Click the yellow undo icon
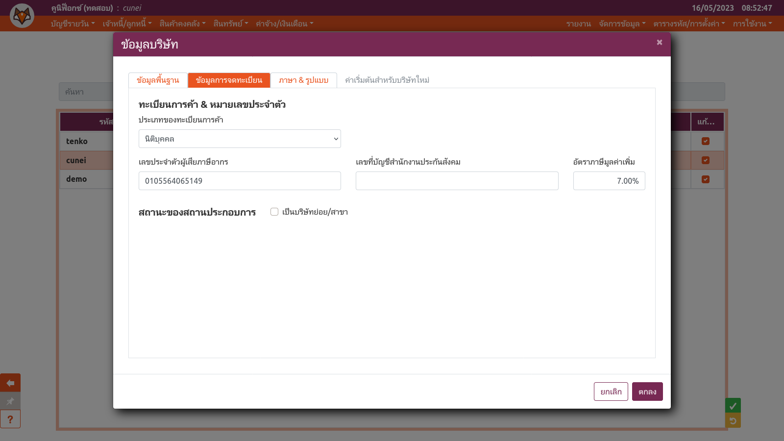This screenshot has height=441, width=784. (733, 420)
